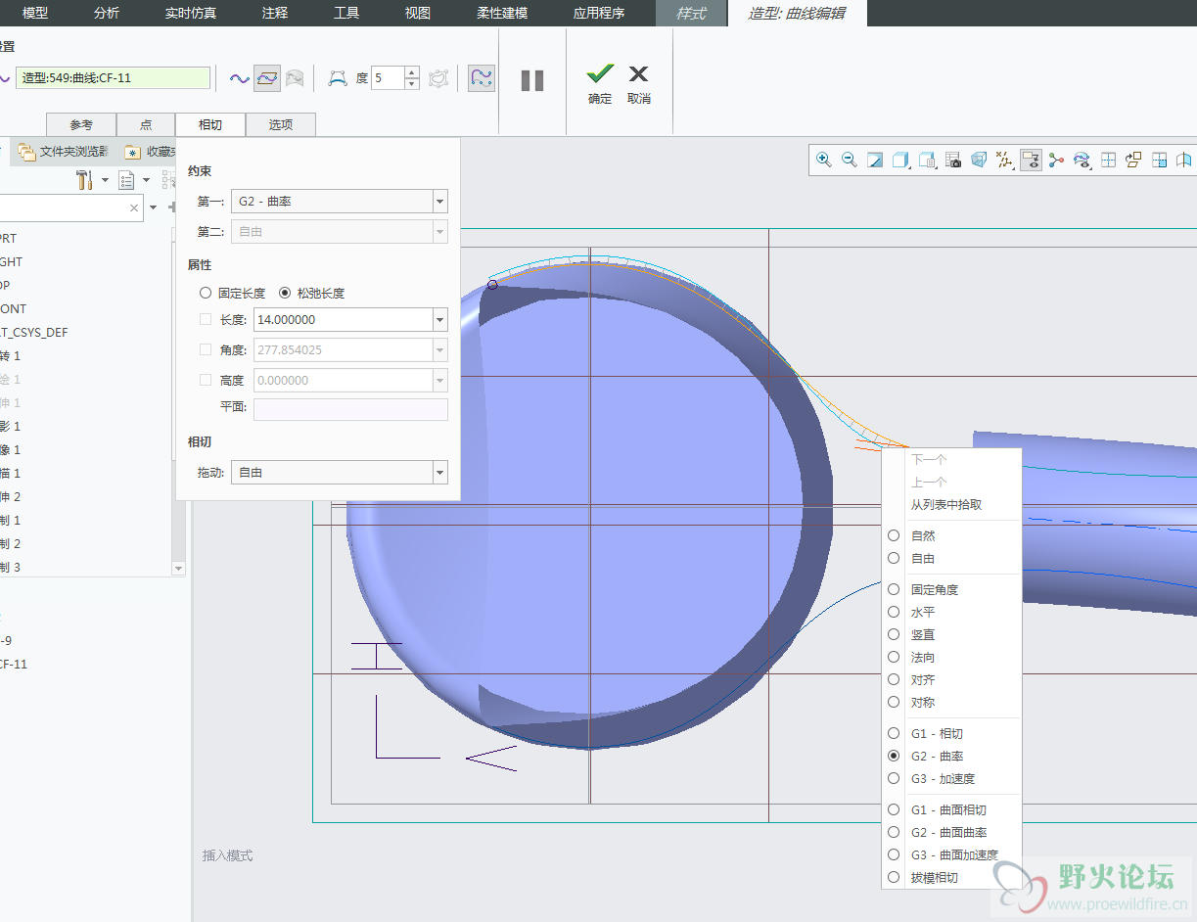Pause the curve edit tool
This screenshot has height=922, width=1197.
pyautogui.click(x=532, y=80)
